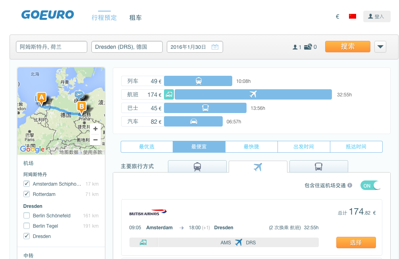This screenshot has height=259, width=399.
Task: Click the info icon beside 包含往返机场交通
Action: 350,185
